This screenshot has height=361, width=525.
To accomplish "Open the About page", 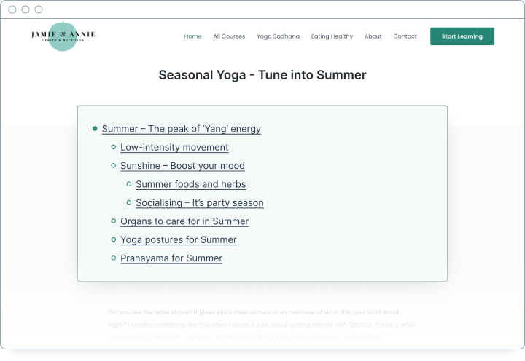I will [x=373, y=36].
